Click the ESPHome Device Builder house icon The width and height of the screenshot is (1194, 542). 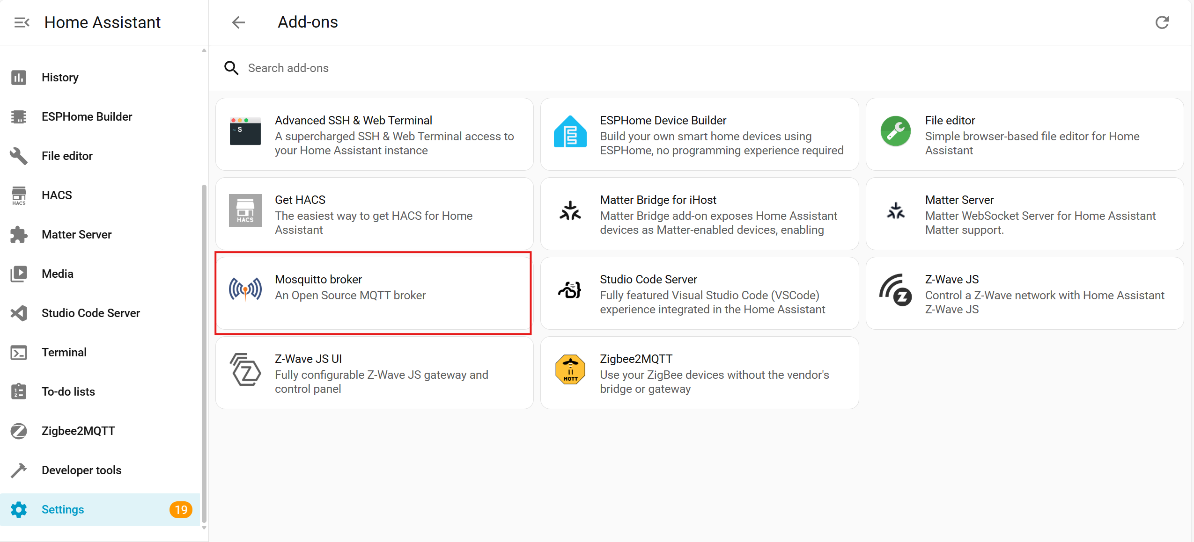pos(570,131)
